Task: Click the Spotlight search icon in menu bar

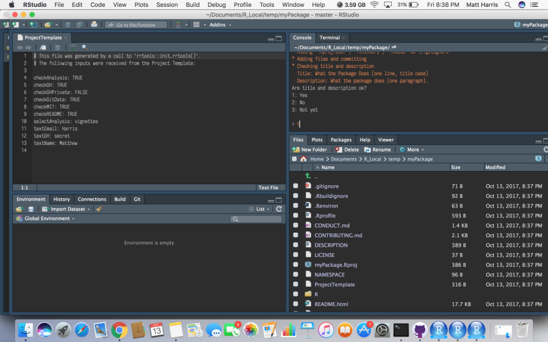Action: [x=508, y=5]
